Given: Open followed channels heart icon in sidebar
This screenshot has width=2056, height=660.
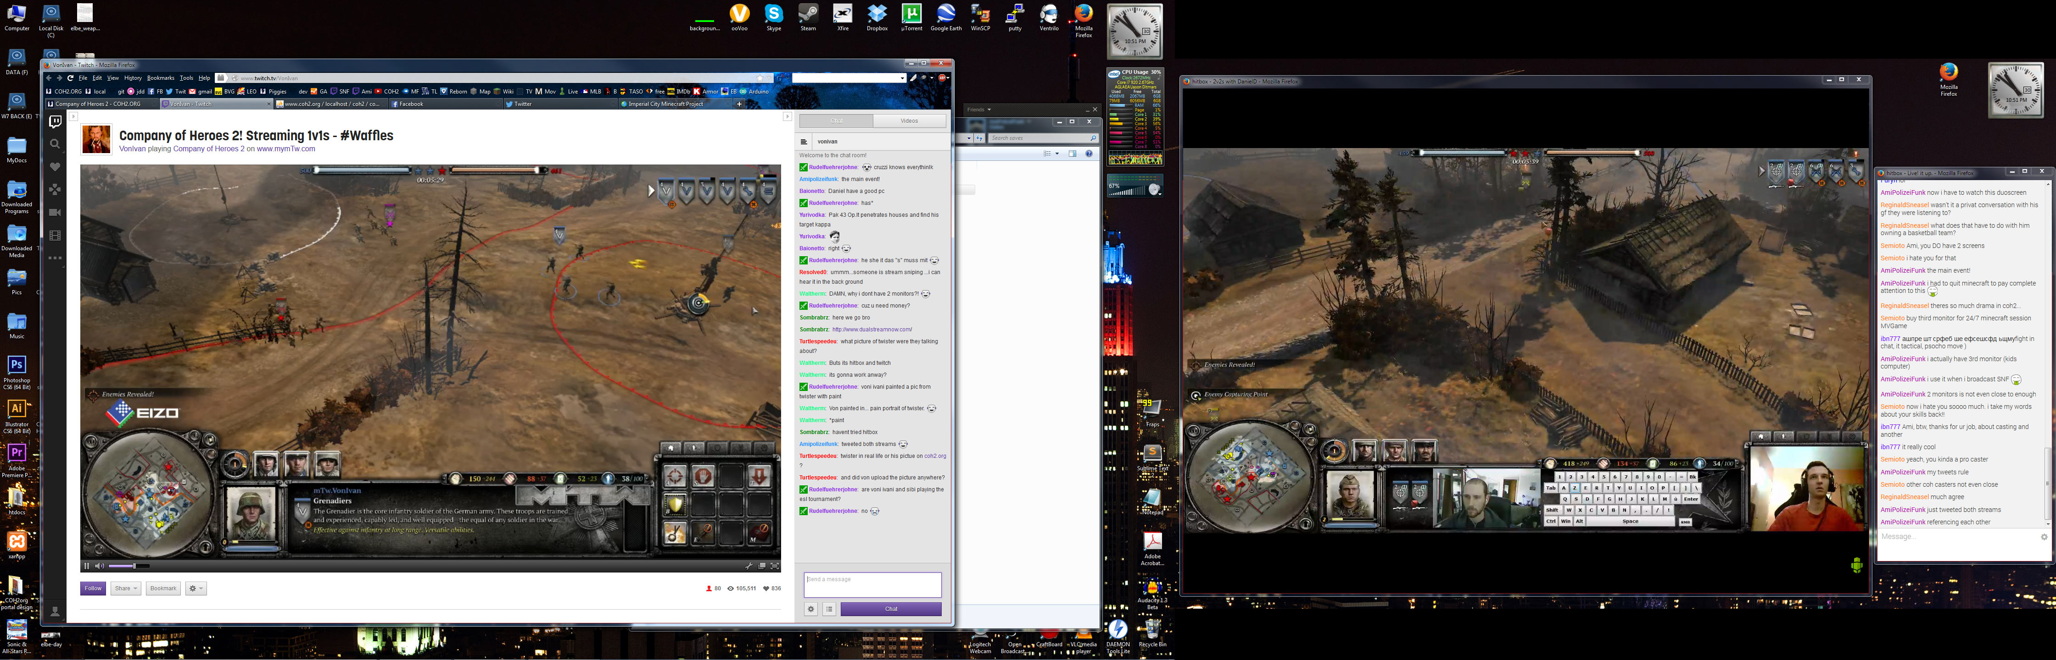Looking at the screenshot, I should pyautogui.click(x=55, y=166).
